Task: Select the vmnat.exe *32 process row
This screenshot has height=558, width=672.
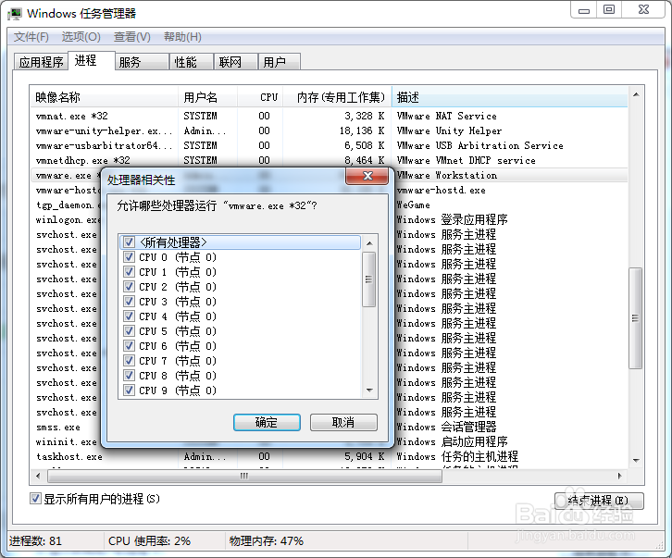Action: pos(329,116)
